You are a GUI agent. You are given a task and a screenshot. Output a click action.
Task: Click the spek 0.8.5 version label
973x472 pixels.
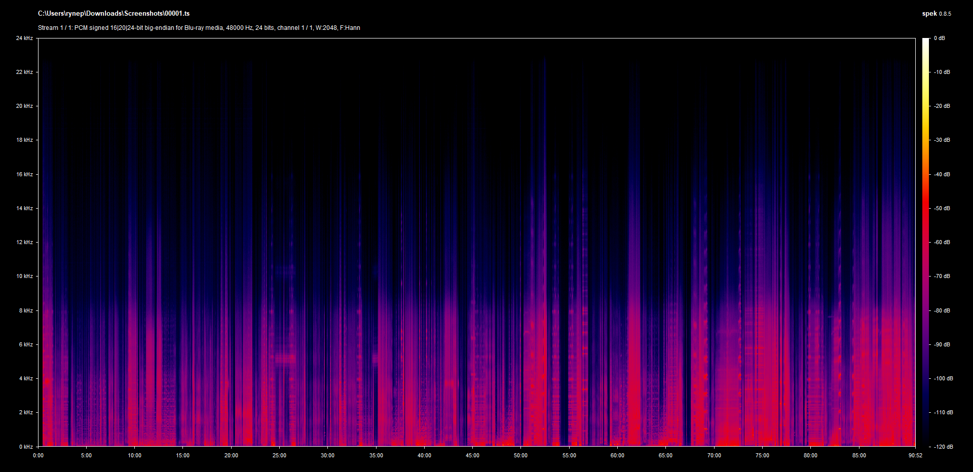tap(936, 14)
